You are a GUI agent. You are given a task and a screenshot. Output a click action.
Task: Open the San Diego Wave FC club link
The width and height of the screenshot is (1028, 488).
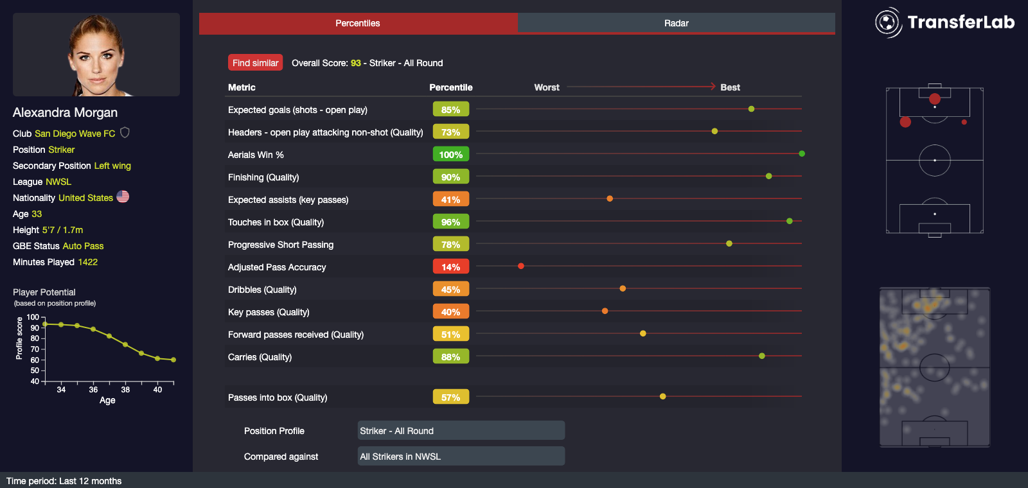[x=75, y=134]
